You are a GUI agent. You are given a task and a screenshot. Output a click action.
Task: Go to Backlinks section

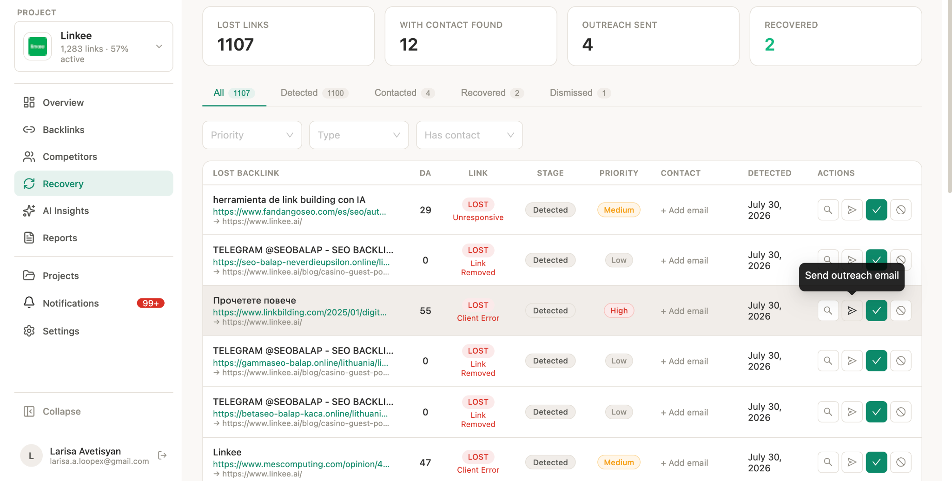point(93,130)
